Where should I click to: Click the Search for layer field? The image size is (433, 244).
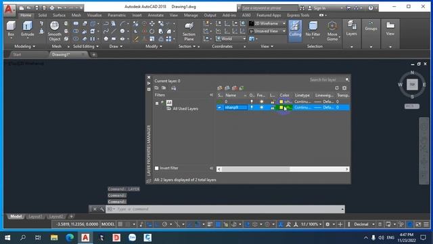(x=326, y=80)
